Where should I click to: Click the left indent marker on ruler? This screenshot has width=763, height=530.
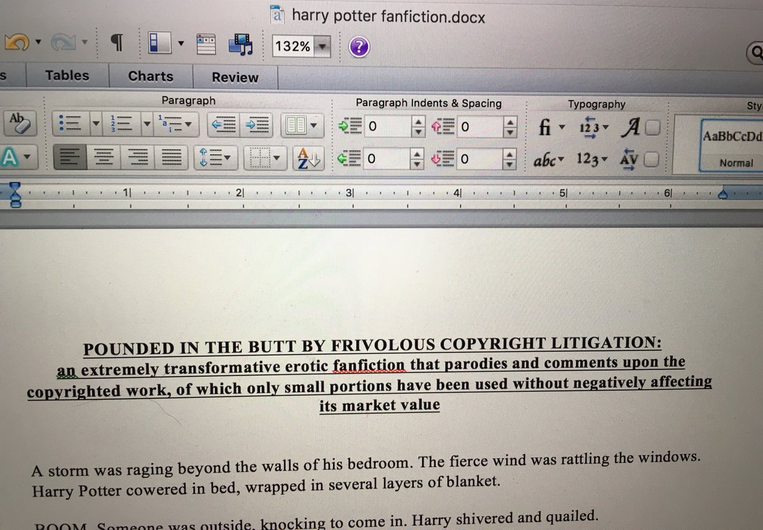pyautogui.click(x=16, y=194)
